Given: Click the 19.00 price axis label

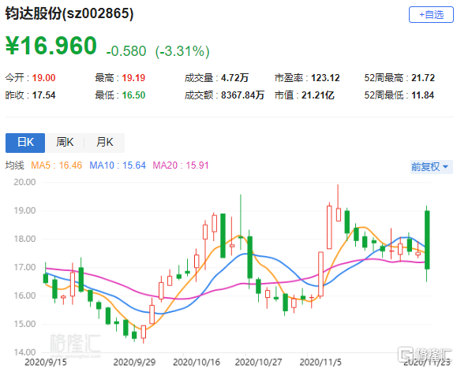Looking at the screenshot, I should click(x=24, y=210).
